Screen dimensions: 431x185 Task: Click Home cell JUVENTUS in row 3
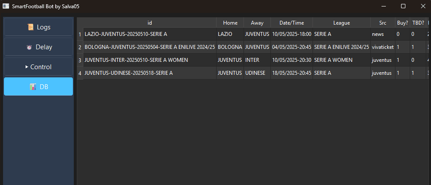click(230, 60)
